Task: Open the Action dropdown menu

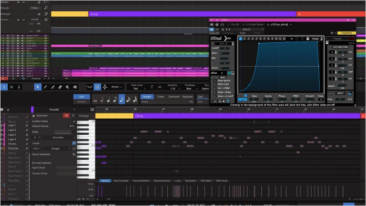Action: tap(116, 87)
